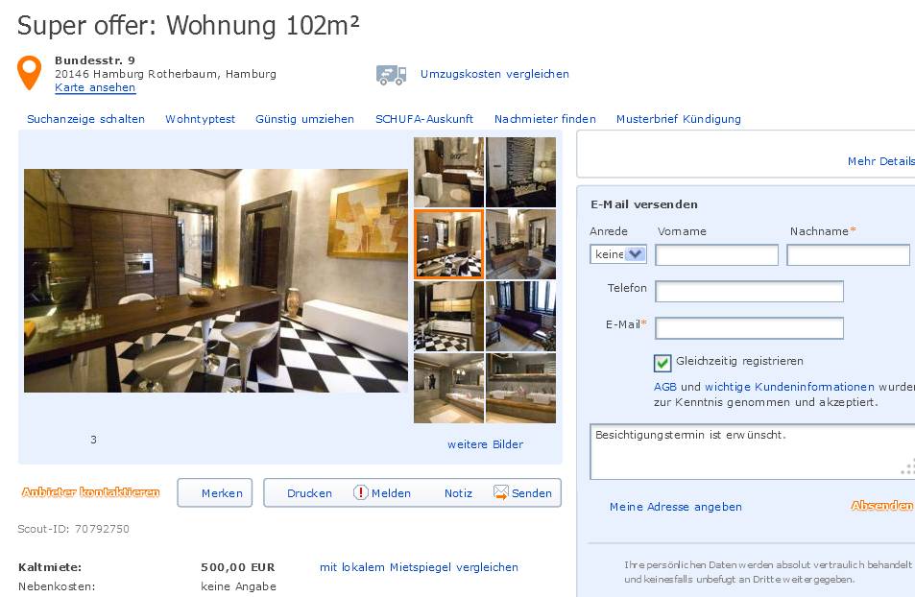Open the Umzugskosten vergleichen link
This screenshot has width=915, height=597.
(494, 74)
